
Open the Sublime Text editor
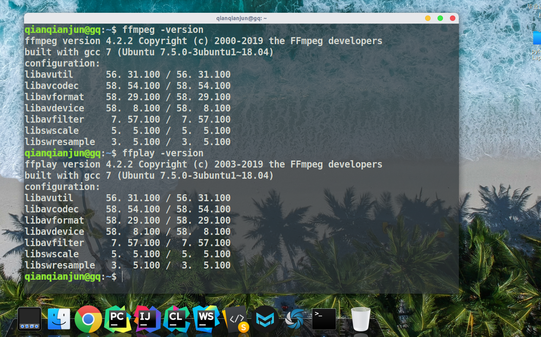pos(236,319)
